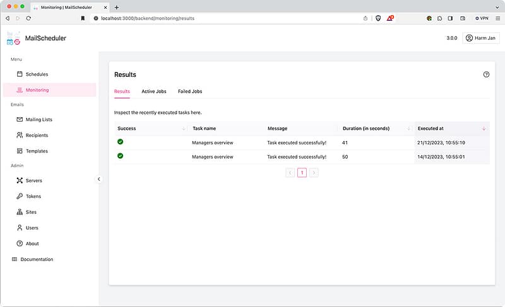Open a new browser tab
The image size is (505, 307).
(x=116, y=6)
